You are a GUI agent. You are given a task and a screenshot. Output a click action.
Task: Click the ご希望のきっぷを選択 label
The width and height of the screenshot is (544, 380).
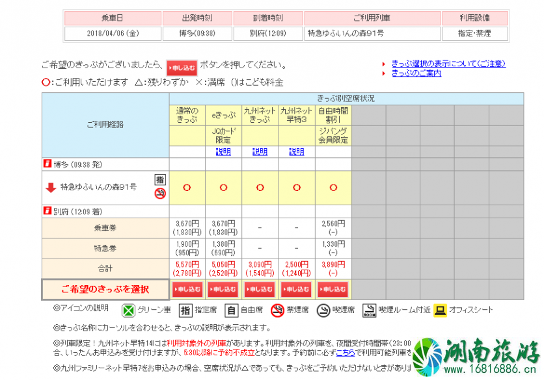coord(105,289)
